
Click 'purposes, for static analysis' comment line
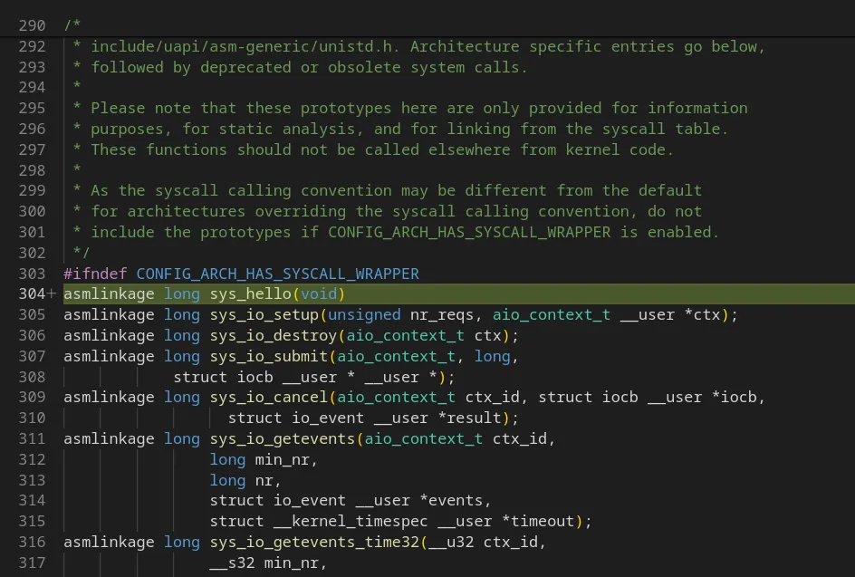point(400,129)
